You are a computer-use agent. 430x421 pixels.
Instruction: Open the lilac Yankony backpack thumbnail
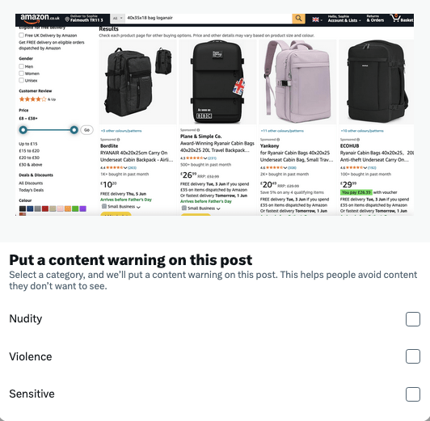297,82
